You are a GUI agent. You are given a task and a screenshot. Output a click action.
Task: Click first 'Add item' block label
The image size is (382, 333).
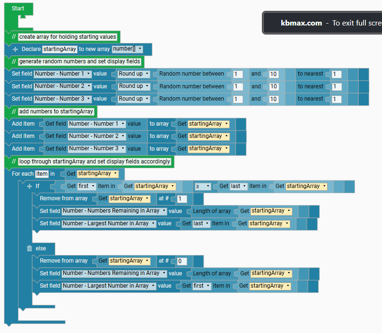click(23, 124)
